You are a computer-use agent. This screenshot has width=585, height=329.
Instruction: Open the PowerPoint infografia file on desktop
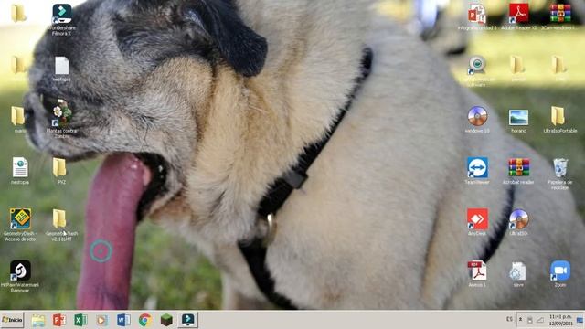click(477, 16)
